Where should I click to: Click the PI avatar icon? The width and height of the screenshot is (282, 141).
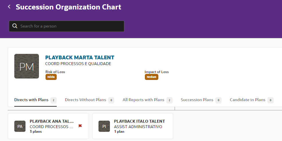click(104, 126)
